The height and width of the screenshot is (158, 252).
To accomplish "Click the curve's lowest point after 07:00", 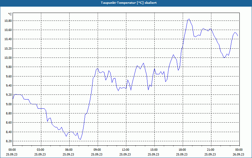I will (x=81, y=139).
